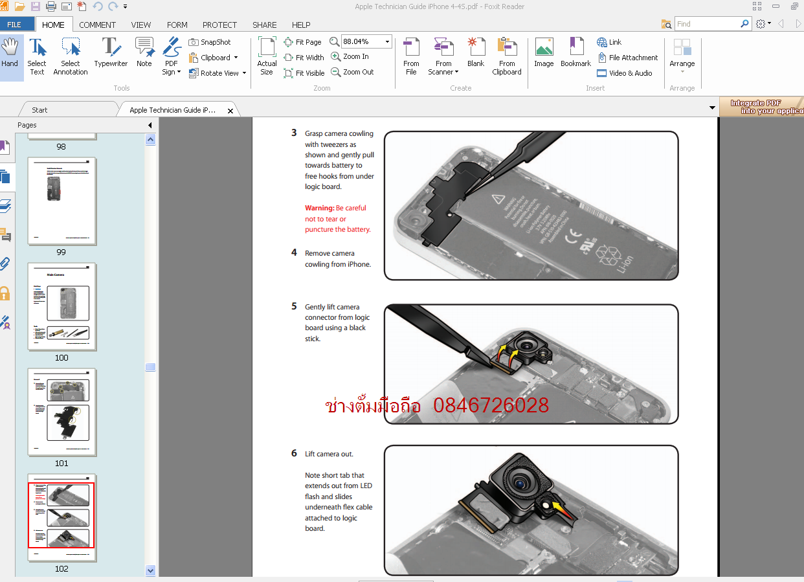Take a SnapShot of the page
This screenshot has width=804, height=582.
click(x=210, y=42)
